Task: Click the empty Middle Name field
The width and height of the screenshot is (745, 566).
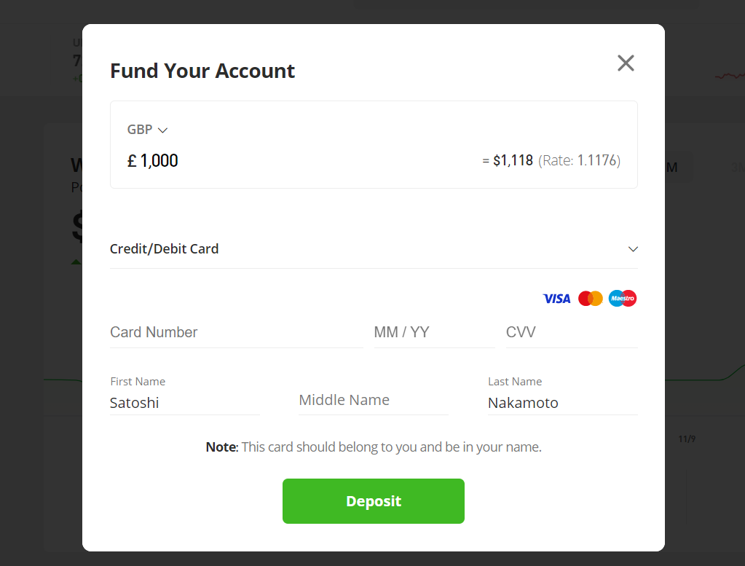Action: coord(374,400)
